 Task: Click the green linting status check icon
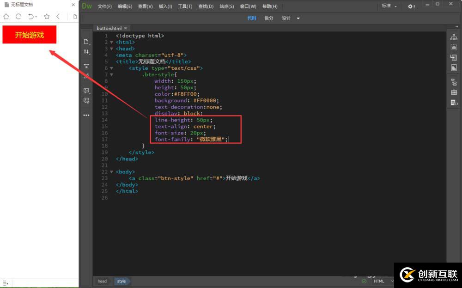pos(364,281)
